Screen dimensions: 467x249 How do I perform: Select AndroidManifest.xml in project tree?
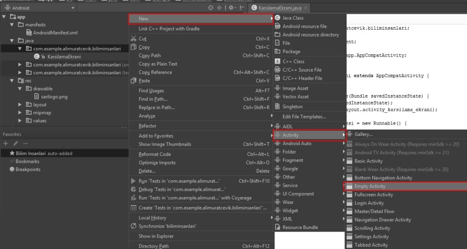(55, 33)
